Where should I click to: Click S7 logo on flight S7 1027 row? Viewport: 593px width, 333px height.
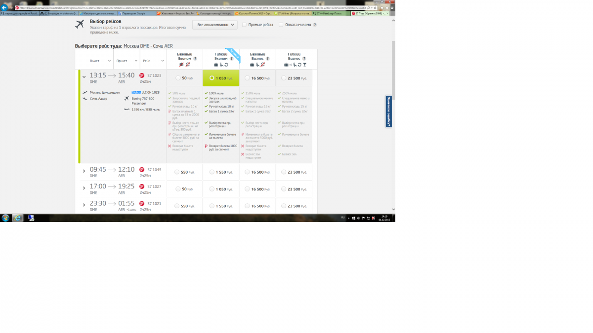(x=142, y=186)
